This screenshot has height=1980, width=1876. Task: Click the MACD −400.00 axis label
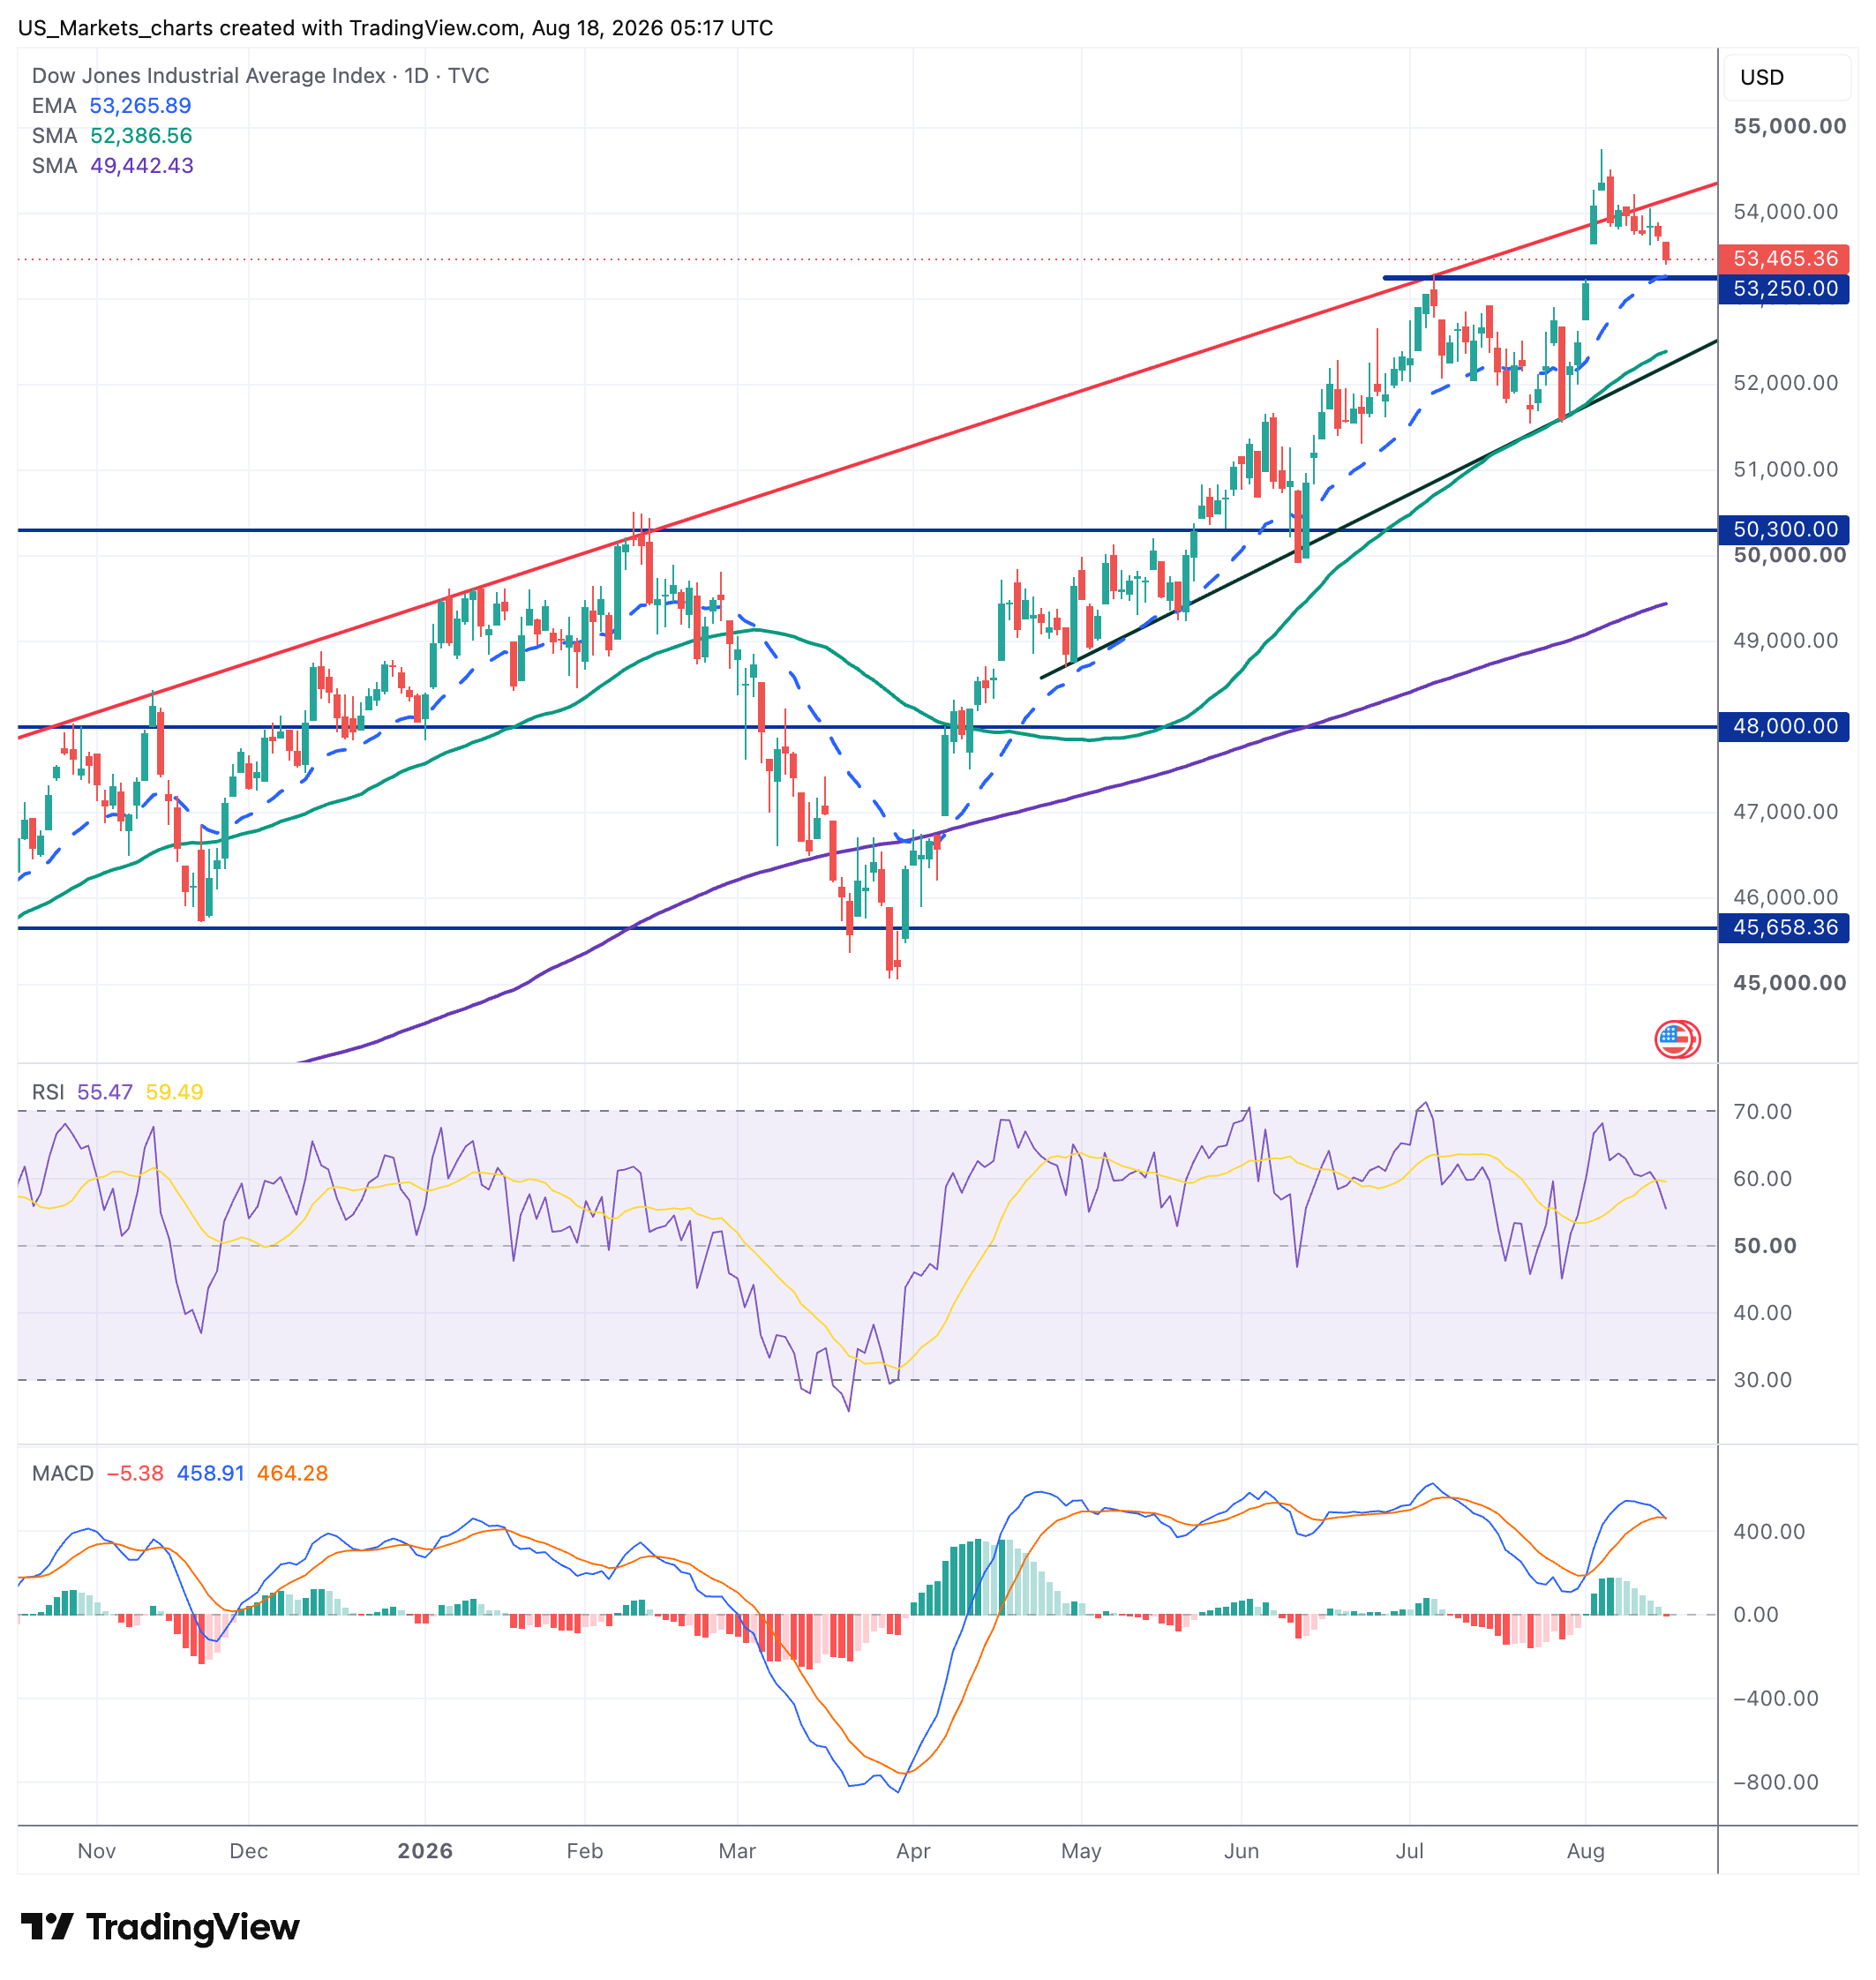[x=1776, y=1698]
